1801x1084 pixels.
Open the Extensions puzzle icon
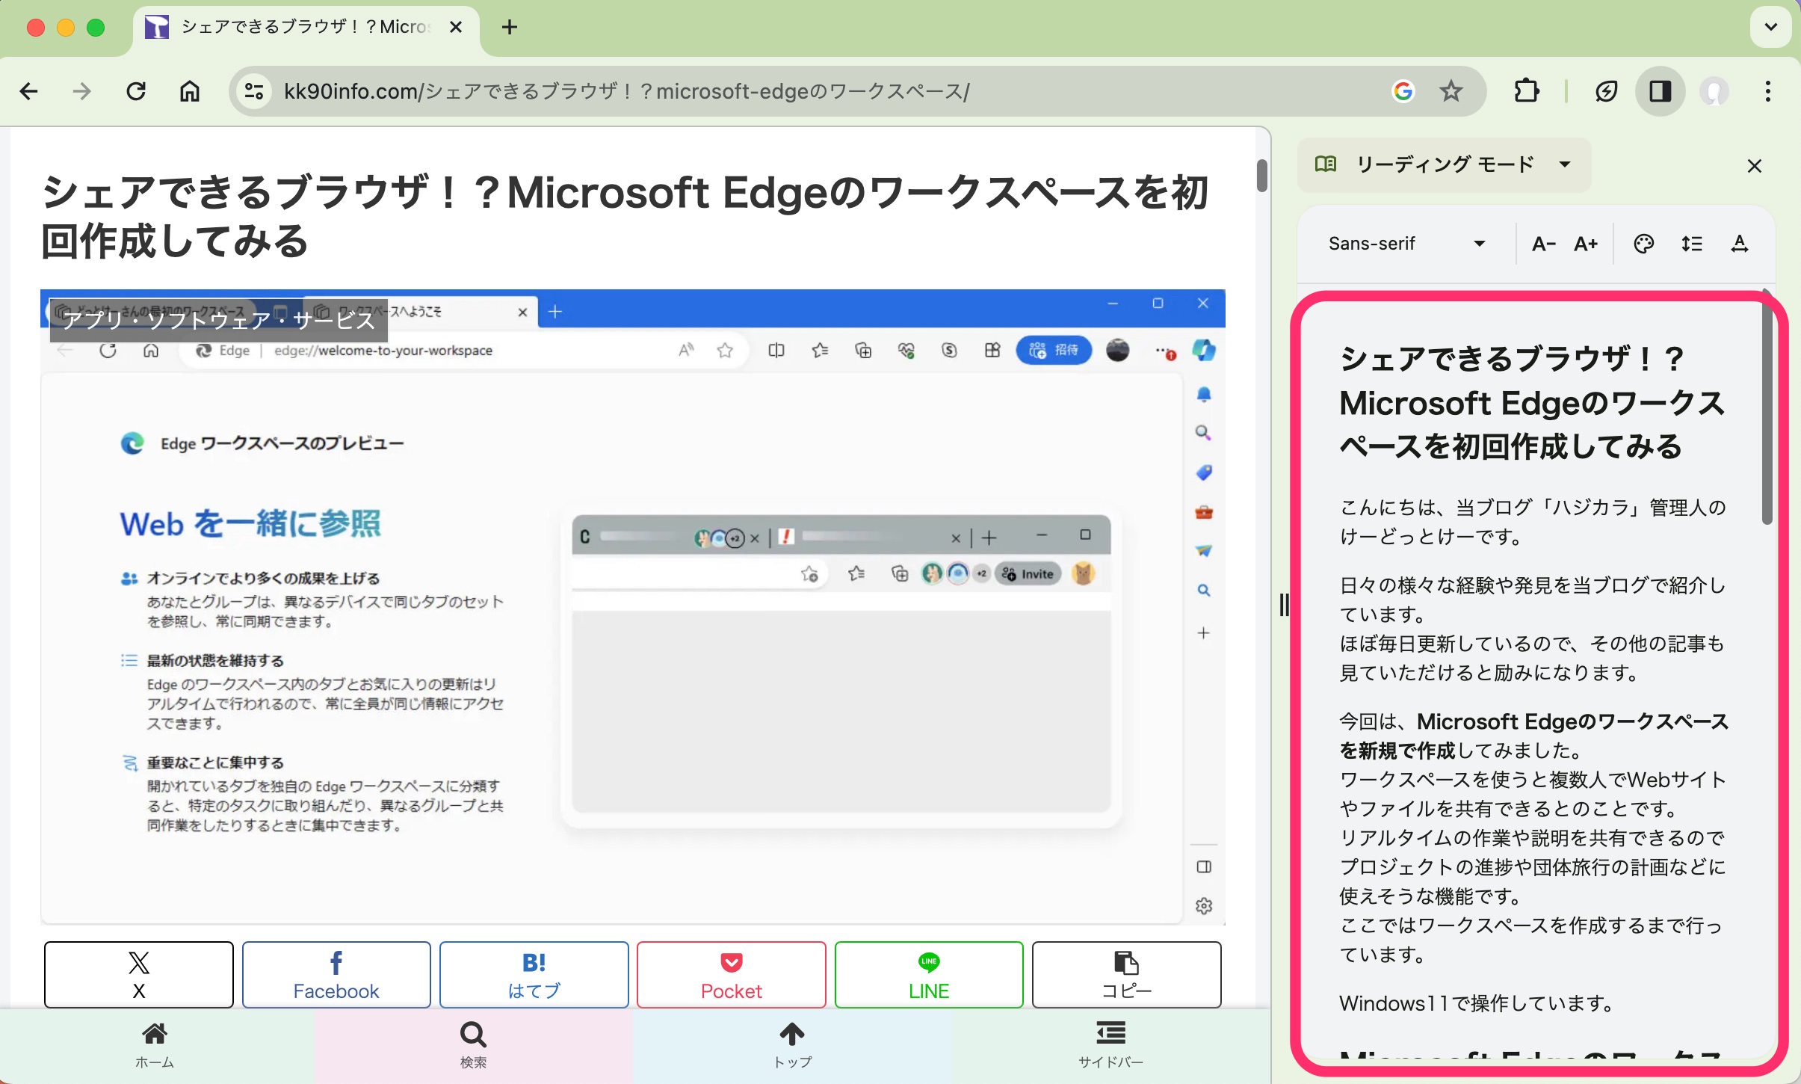[1526, 91]
